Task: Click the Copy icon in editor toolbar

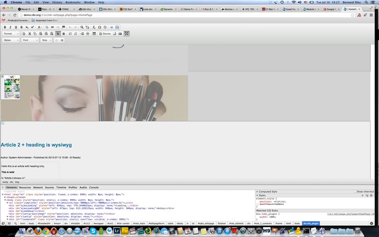Action: (35, 34)
